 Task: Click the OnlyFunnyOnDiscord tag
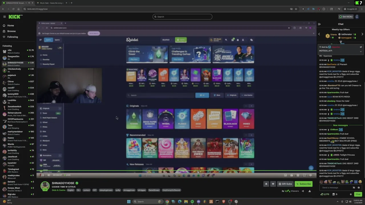[171, 190]
